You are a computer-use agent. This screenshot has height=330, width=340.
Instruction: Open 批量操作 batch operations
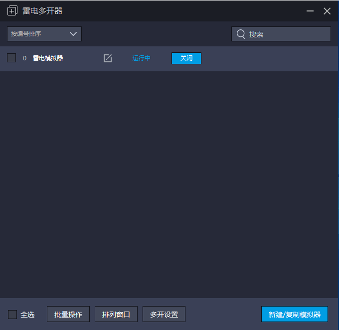click(68, 314)
